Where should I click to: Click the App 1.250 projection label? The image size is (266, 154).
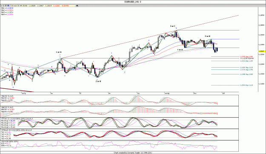246,61
